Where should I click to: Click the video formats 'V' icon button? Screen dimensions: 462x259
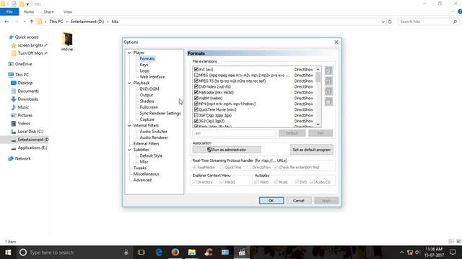(328, 91)
